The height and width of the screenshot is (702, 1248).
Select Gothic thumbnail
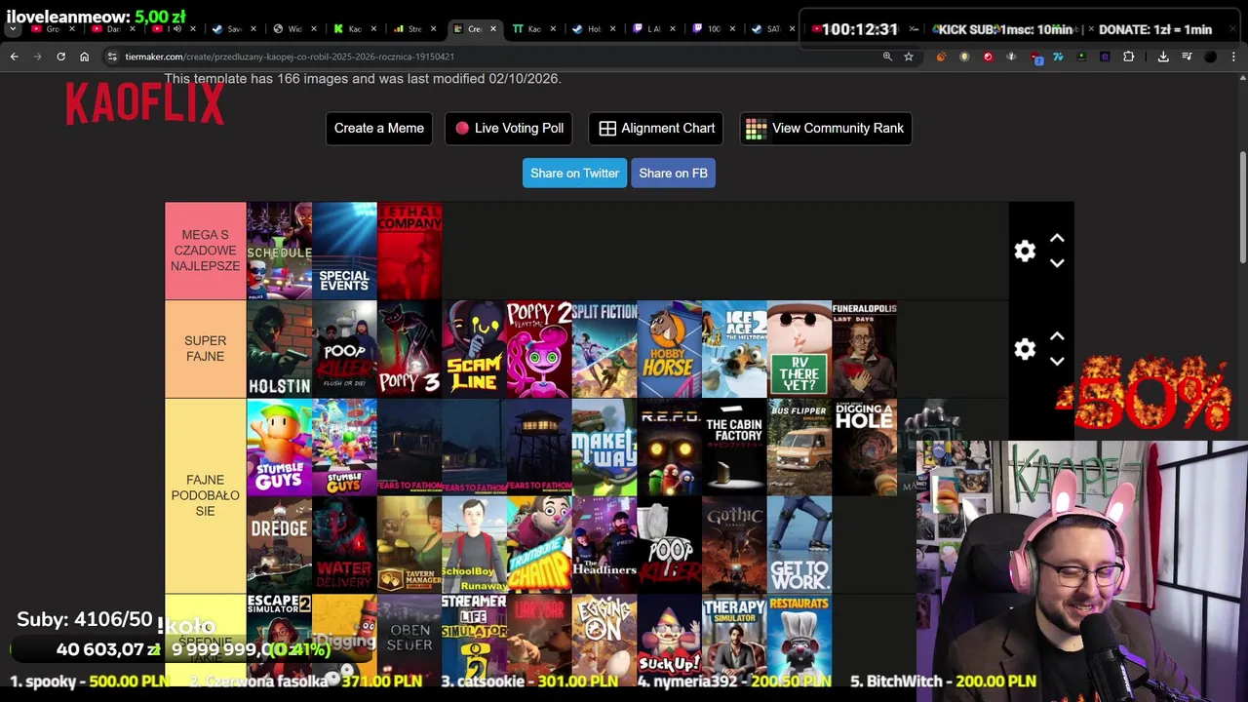click(x=734, y=545)
